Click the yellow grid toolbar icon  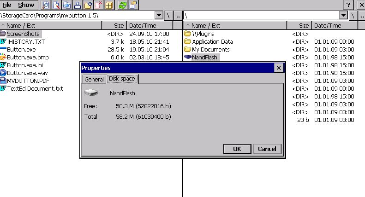click(109, 5)
